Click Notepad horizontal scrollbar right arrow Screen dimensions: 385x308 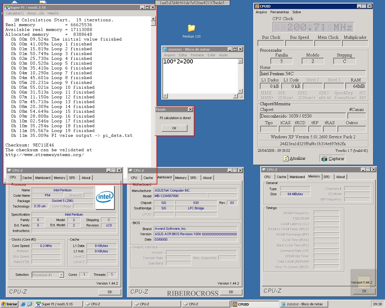point(236,96)
